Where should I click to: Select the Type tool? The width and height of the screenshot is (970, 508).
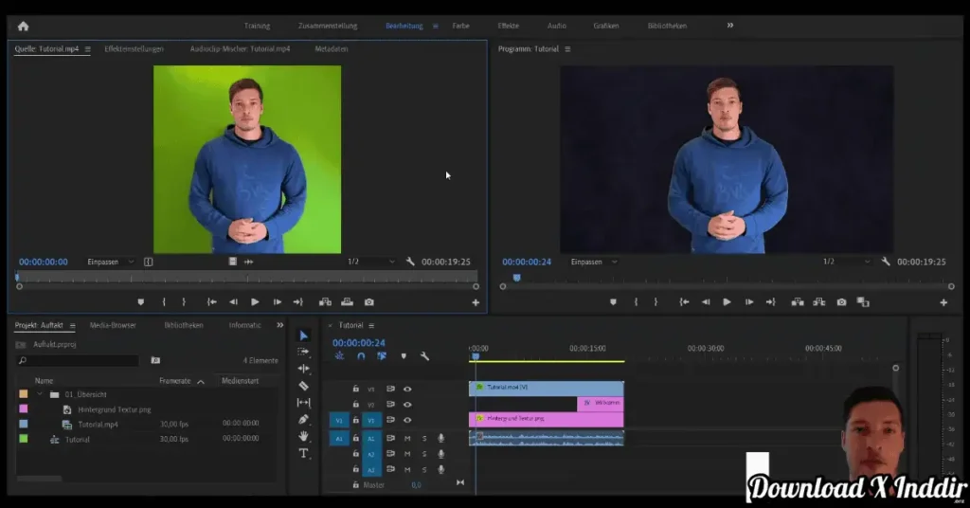coord(303,454)
